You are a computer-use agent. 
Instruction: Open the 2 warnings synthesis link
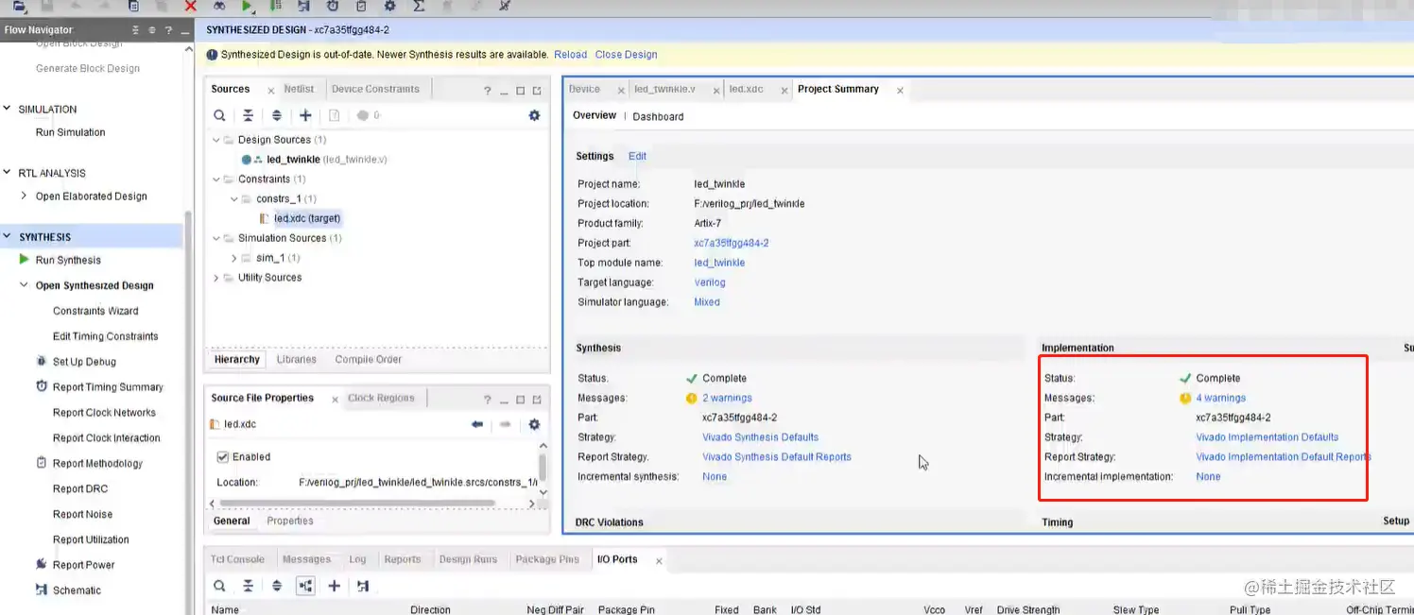point(727,398)
